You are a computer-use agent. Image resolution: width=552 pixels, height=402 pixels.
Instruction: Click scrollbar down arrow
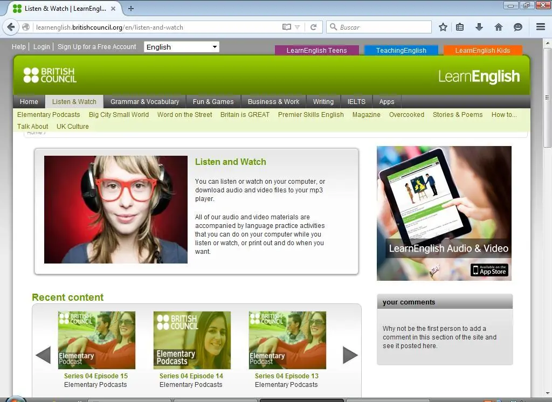point(547,393)
